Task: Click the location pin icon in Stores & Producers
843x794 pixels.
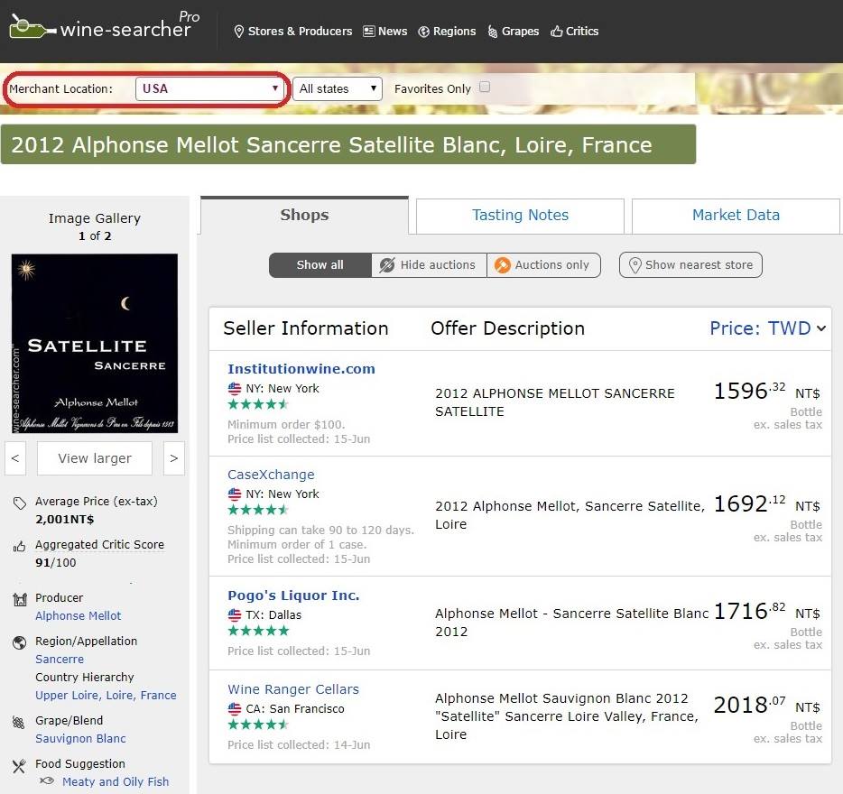Action: 239,32
